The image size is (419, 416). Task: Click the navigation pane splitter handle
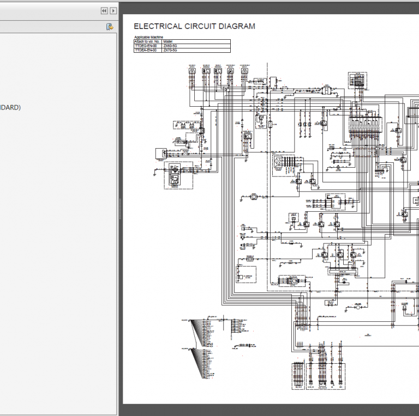pyautogui.click(x=119, y=208)
